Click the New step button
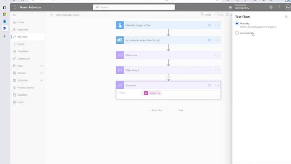291x164 pixels. click(x=156, y=110)
